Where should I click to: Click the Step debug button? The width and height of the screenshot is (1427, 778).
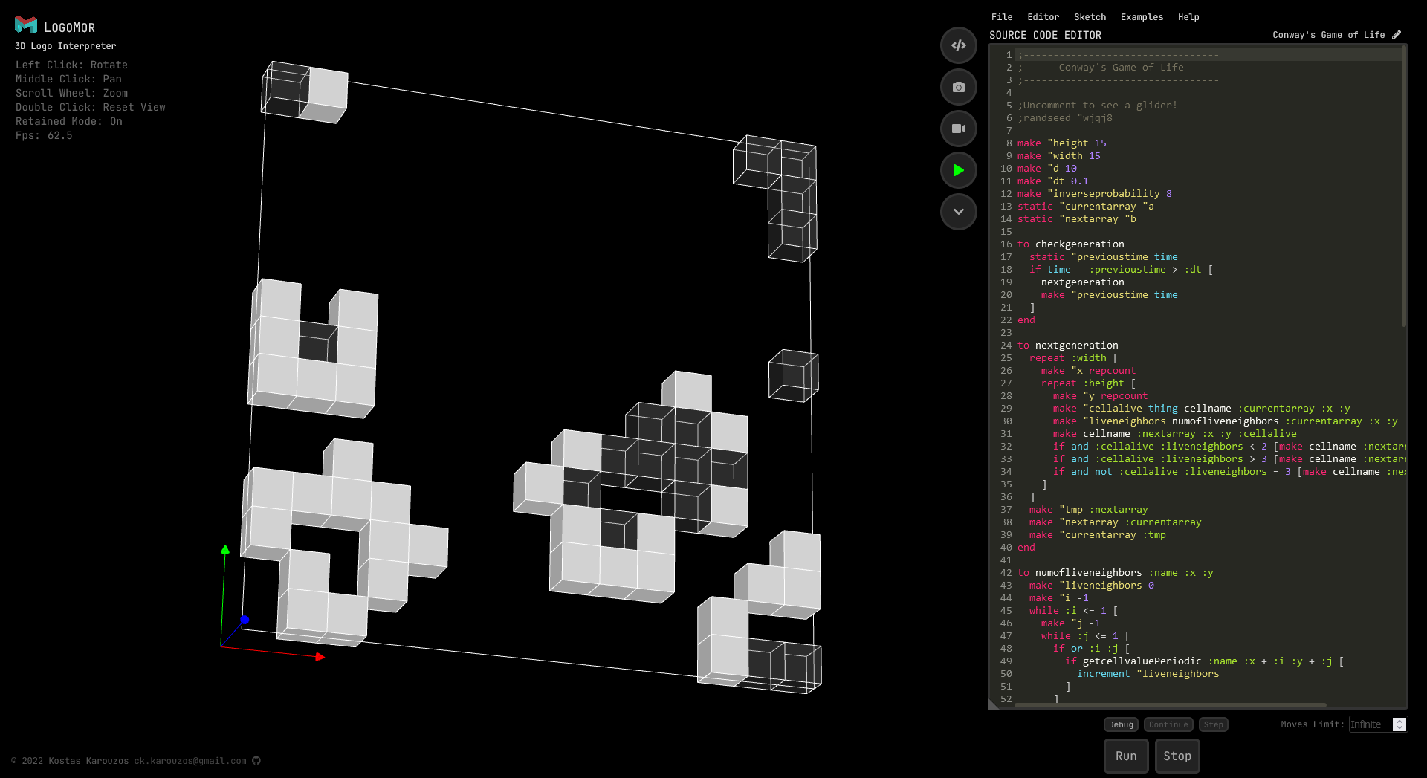click(1213, 724)
